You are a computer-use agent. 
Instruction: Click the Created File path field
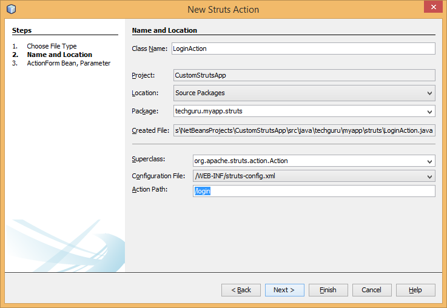click(x=304, y=130)
